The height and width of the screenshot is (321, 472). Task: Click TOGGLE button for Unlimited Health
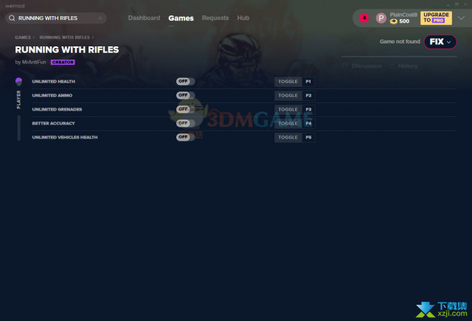point(288,82)
